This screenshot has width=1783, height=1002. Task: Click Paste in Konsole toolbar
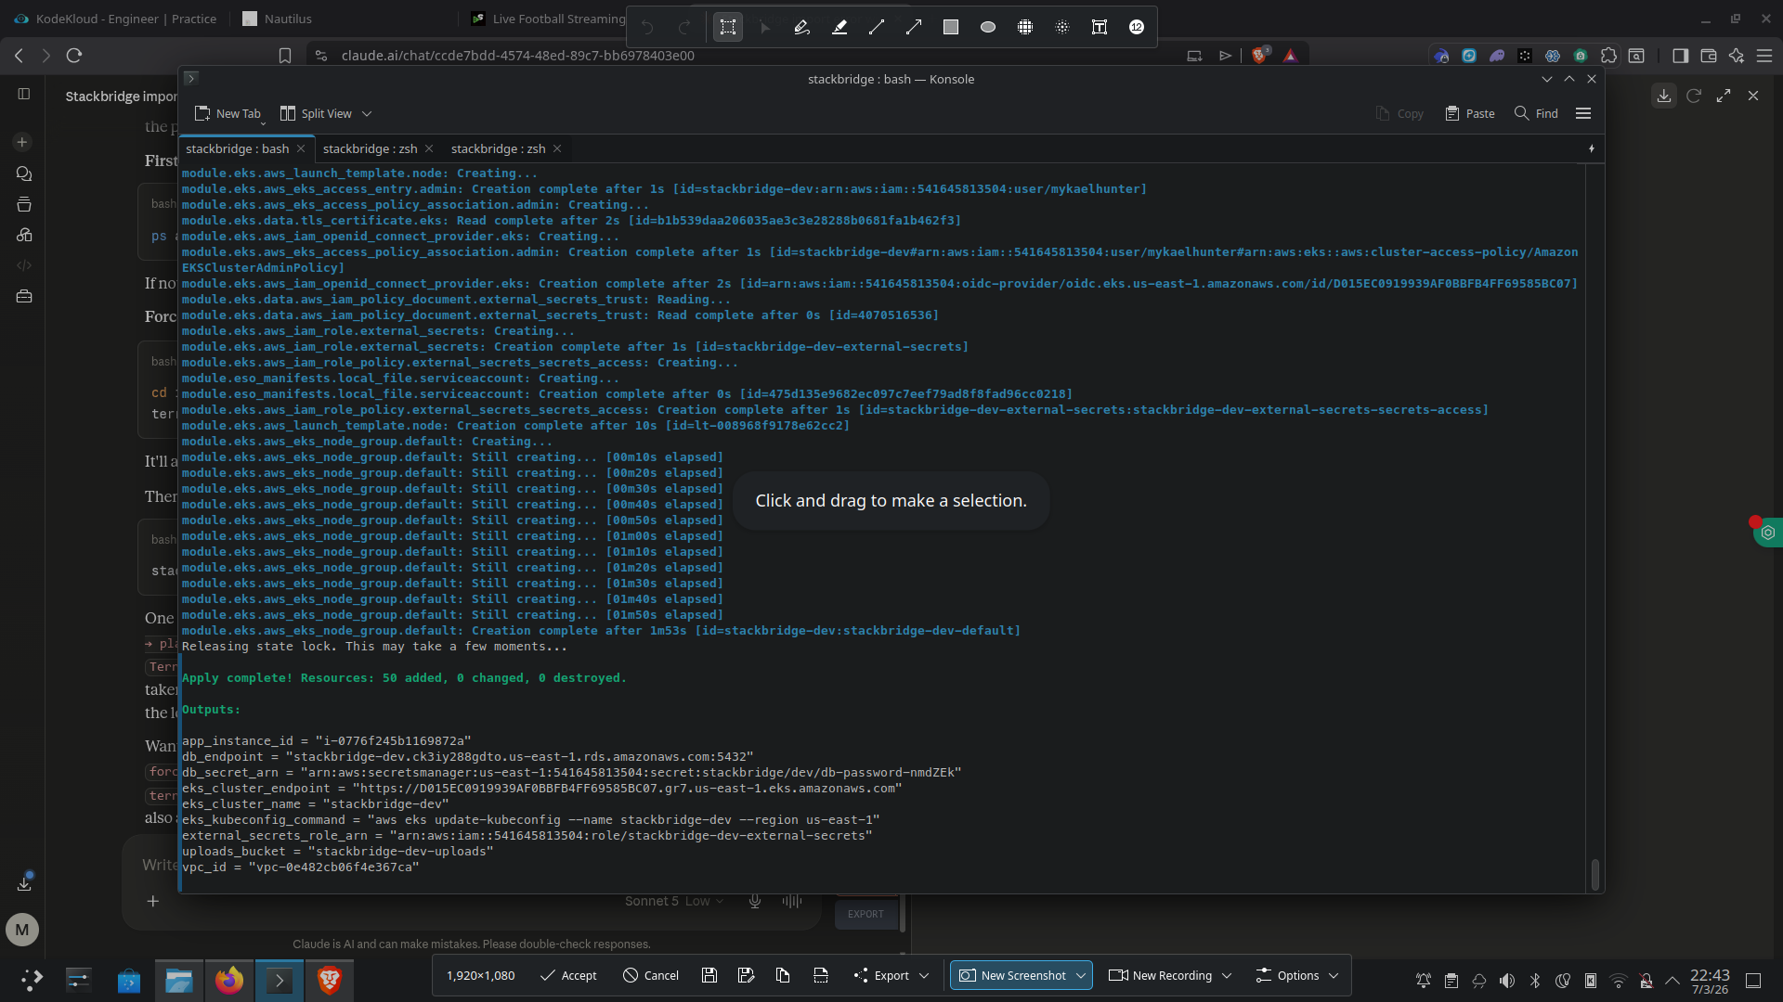(1470, 113)
